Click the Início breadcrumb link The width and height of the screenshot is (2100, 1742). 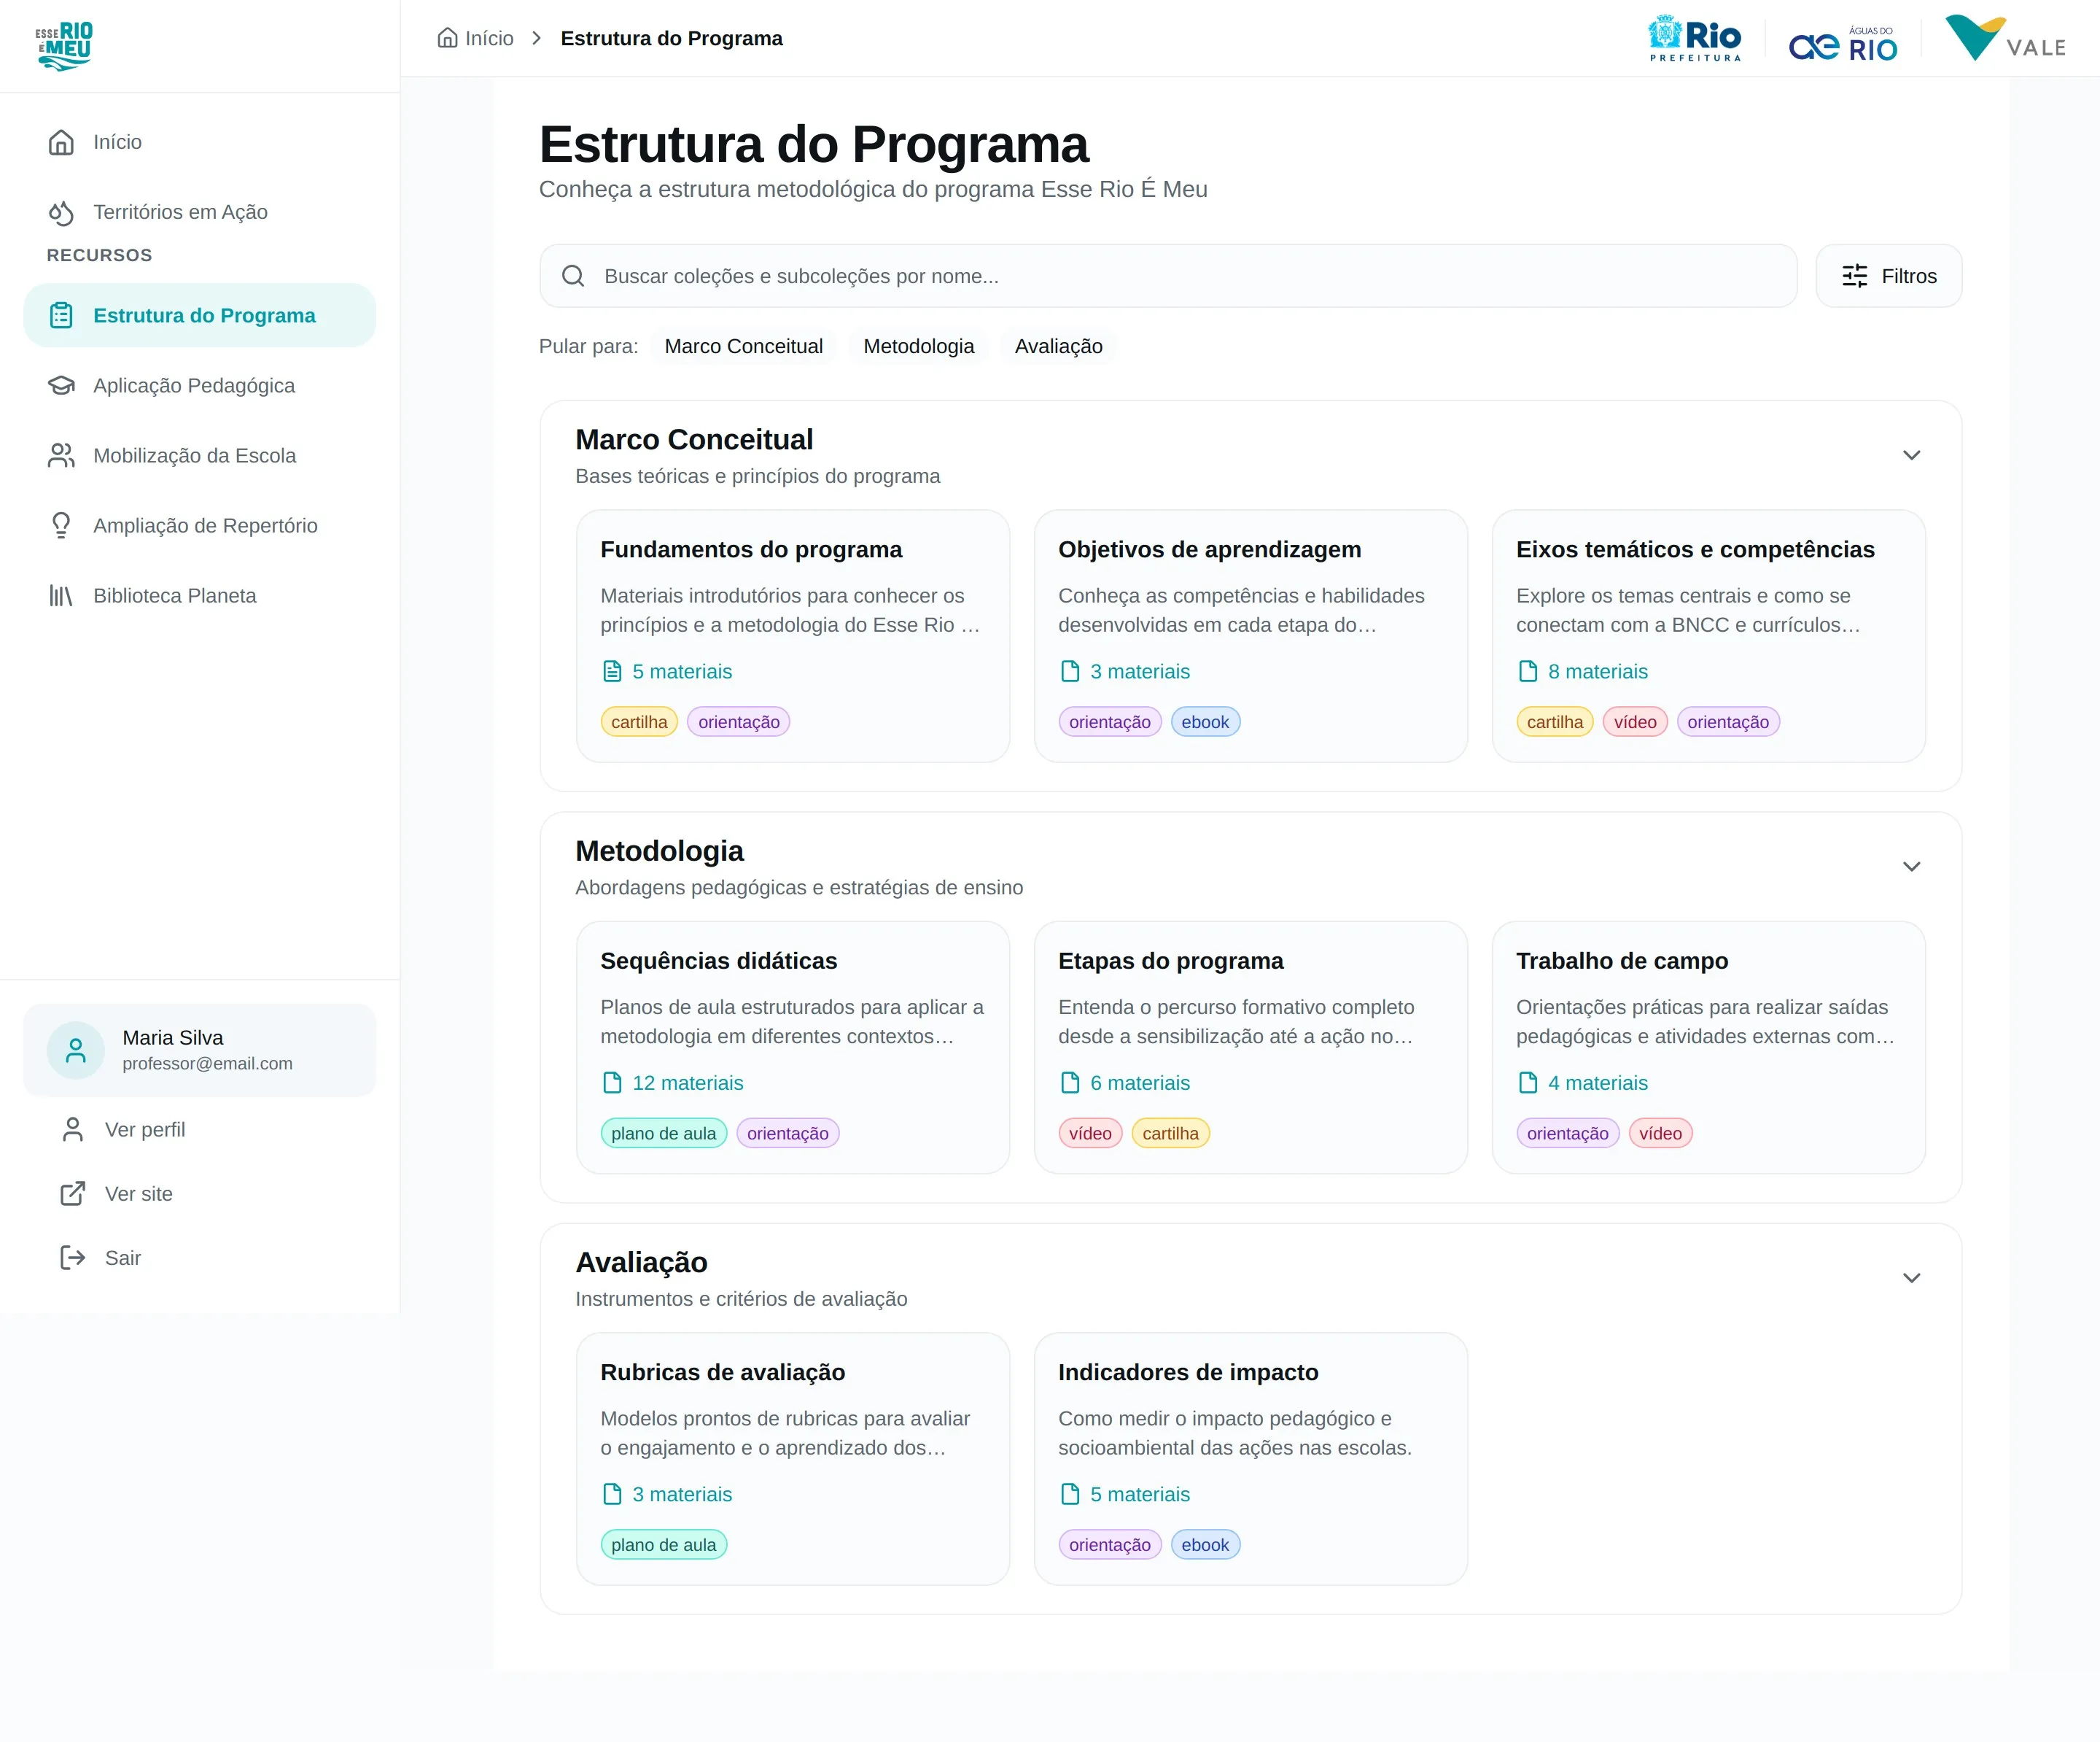pos(476,38)
